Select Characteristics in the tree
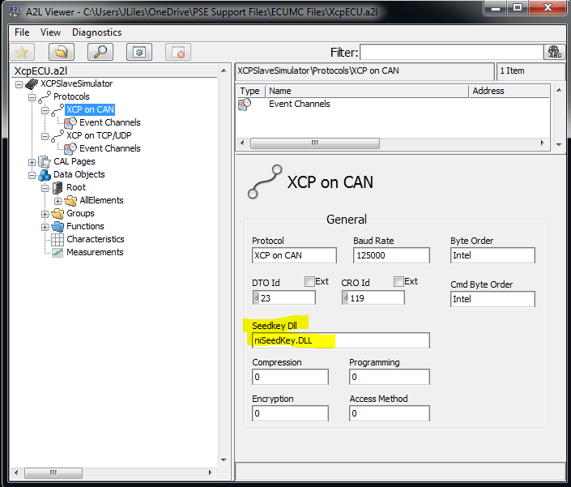 (96, 239)
